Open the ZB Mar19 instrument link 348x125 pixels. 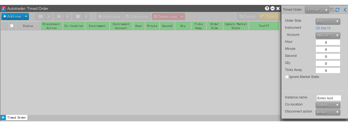click(323, 28)
